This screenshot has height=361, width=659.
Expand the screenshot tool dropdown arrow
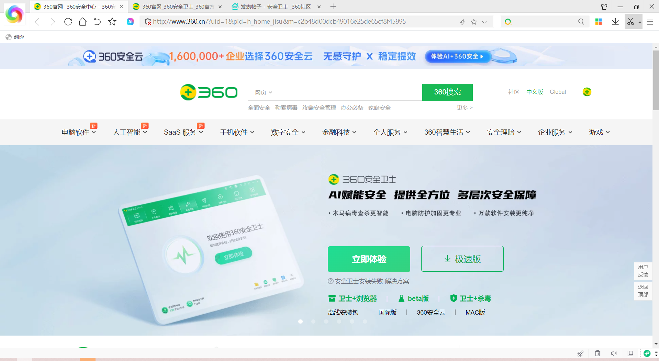(x=640, y=22)
